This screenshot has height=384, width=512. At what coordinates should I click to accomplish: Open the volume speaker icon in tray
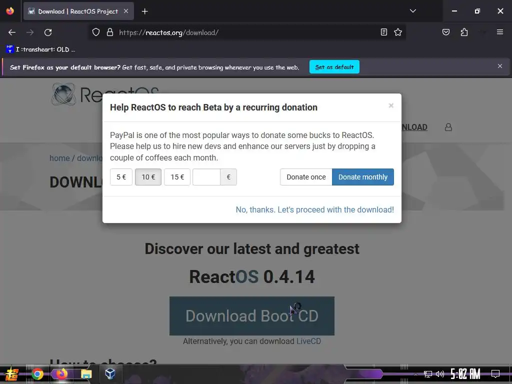coord(440,374)
